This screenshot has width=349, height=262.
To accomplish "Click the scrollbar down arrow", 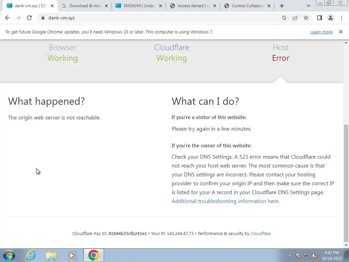I will (x=346, y=245).
